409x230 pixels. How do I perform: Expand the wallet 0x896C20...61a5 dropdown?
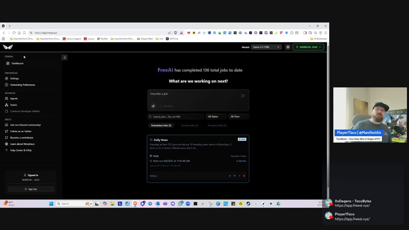[308, 47]
